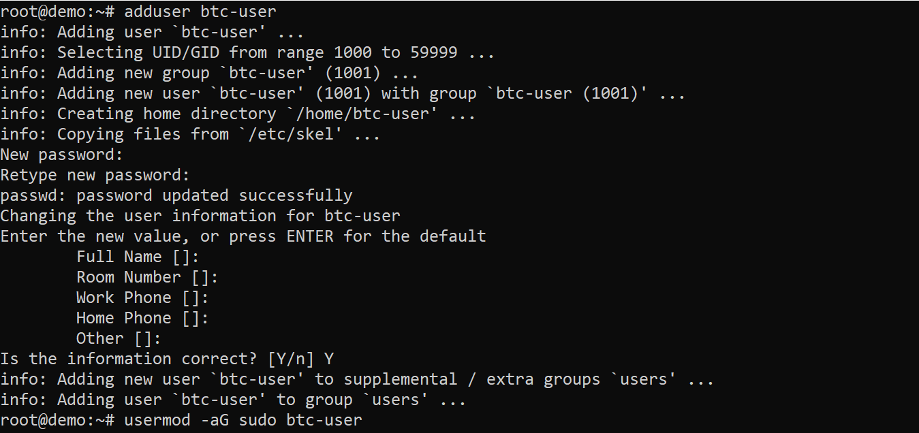This screenshot has width=919, height=433.
Task: Click the "Adding user to group 'users'" line
Action: (x=233, y=400)
